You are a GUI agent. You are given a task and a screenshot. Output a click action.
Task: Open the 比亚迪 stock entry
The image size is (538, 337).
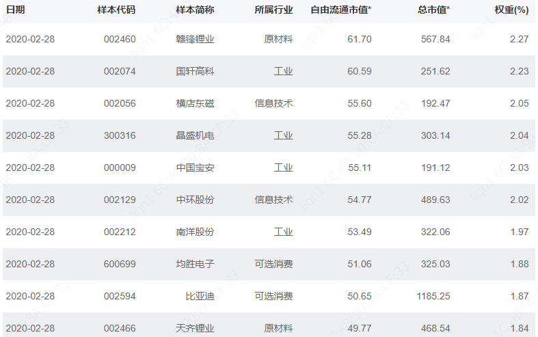pos(200,296)
